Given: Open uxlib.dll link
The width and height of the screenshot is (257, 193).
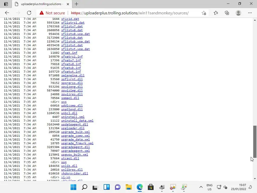Looking at the screenshot, I should (x=69, y=166).
